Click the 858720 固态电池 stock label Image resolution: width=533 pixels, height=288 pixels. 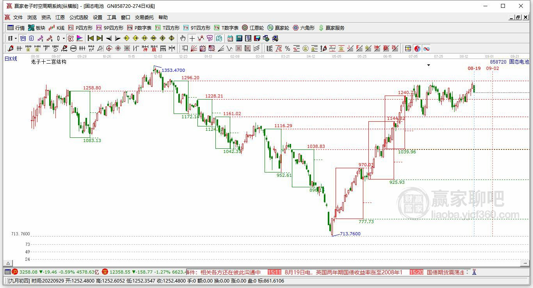point(510,62)
